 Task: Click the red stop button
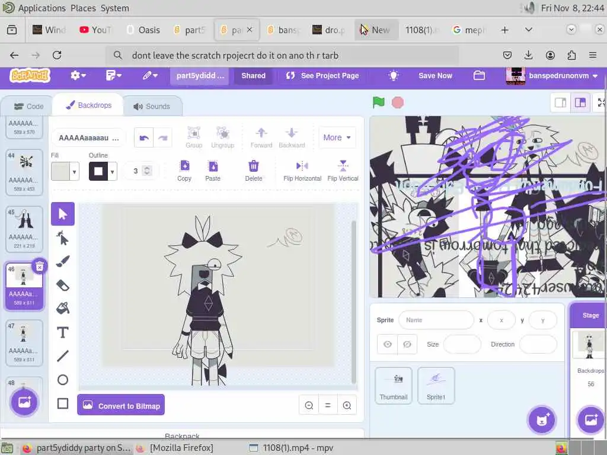(398, 102)
